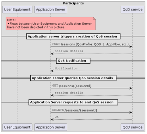This screenshot has height=134, width=147.
Task: Click the bottom User Equipment participant box
Action: pos(17,127)
